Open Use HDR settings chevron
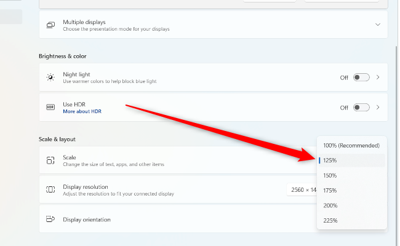Viewport: 400px width, 246px height. 378,108
